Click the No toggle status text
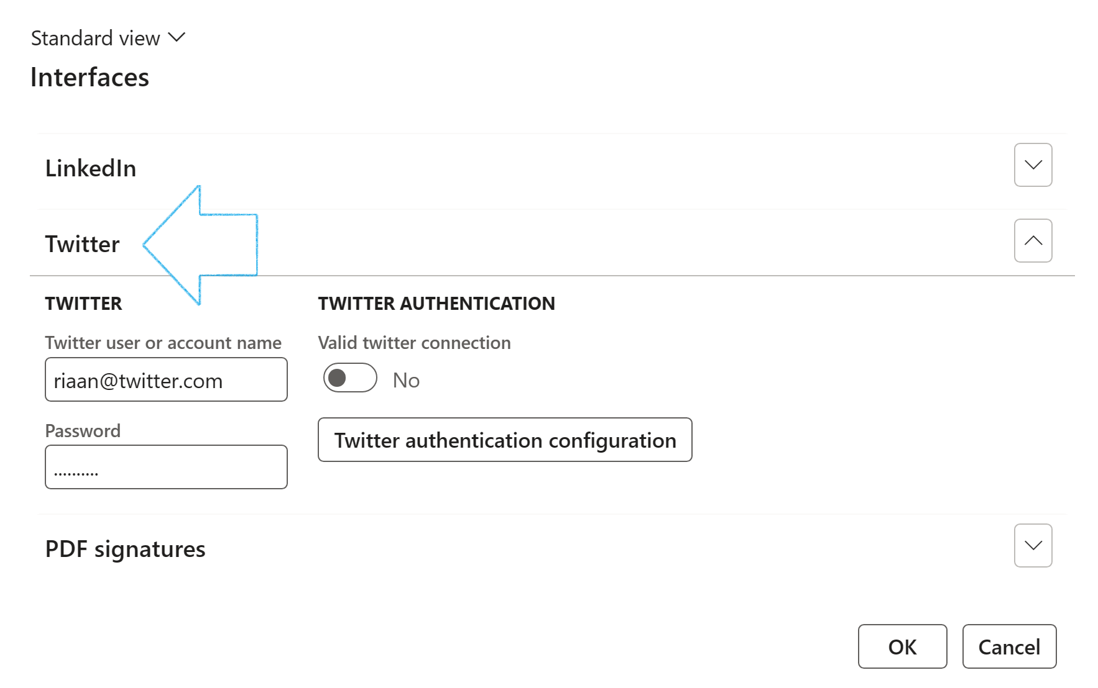Image resolution: width=1098 pixels, height=688 pixels. coord(406,380)
